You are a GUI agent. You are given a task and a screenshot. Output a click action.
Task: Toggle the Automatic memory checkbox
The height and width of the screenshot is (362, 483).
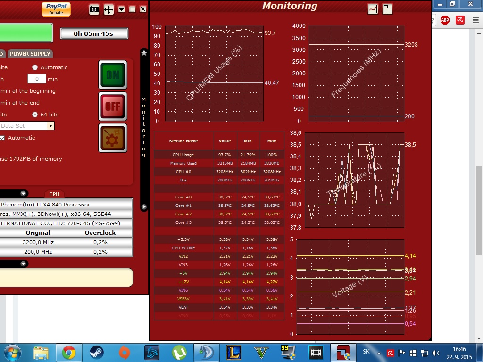point(2,138)
